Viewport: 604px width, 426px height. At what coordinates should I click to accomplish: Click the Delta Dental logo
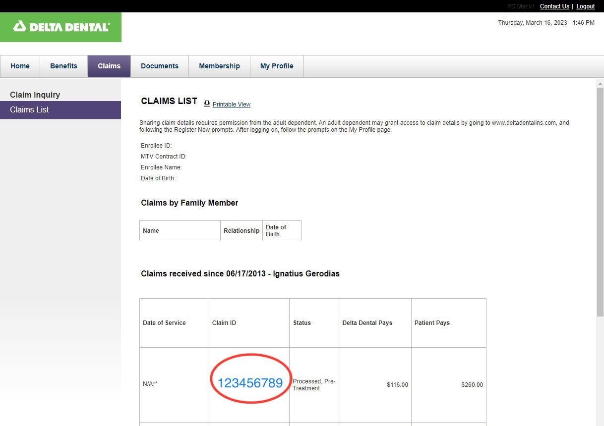pos(60,27)
